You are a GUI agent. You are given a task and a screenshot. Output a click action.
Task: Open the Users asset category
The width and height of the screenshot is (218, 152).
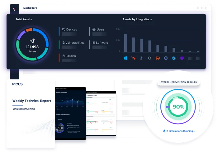pos(100,30)
